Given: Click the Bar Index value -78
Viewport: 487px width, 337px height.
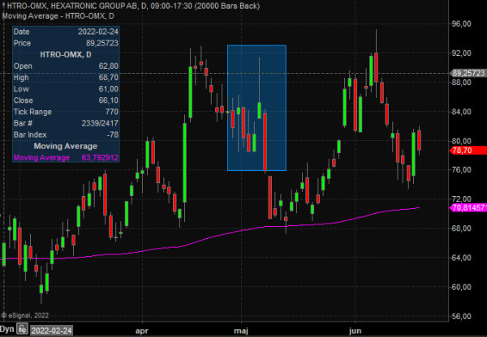Looking at the screenshot, I should click(x=112, y=134).
